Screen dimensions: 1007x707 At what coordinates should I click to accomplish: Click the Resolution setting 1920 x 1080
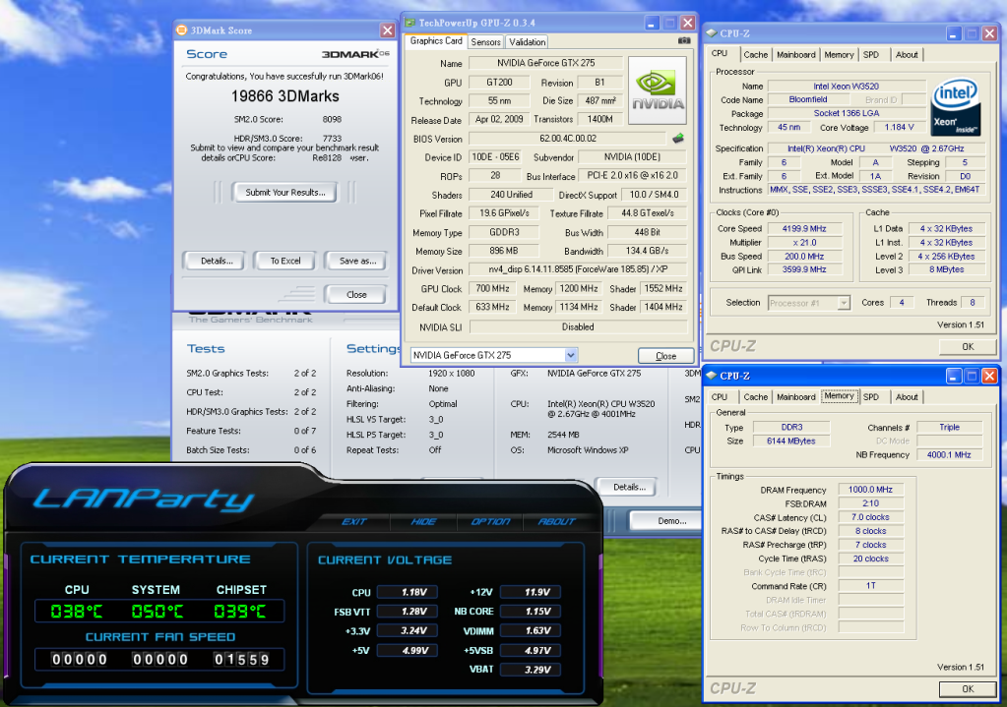pos(452,373)
